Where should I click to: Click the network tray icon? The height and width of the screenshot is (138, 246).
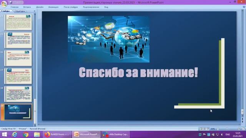click(x=217, y=135)
